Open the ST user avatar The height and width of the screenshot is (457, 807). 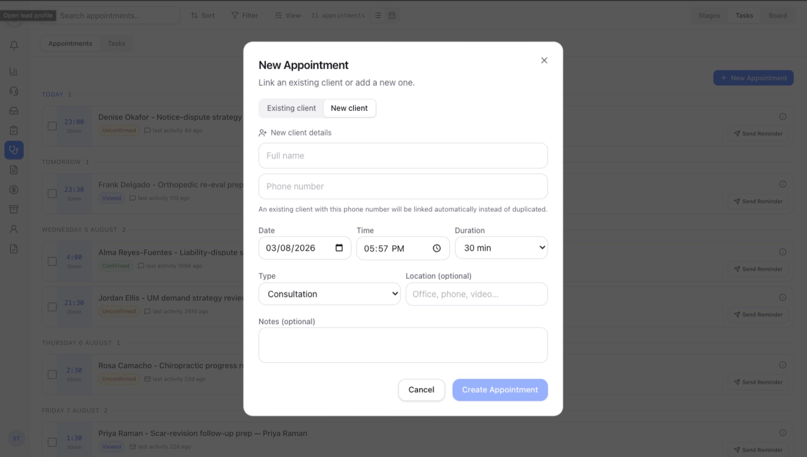pyautogui.click(x=16, y=438)
